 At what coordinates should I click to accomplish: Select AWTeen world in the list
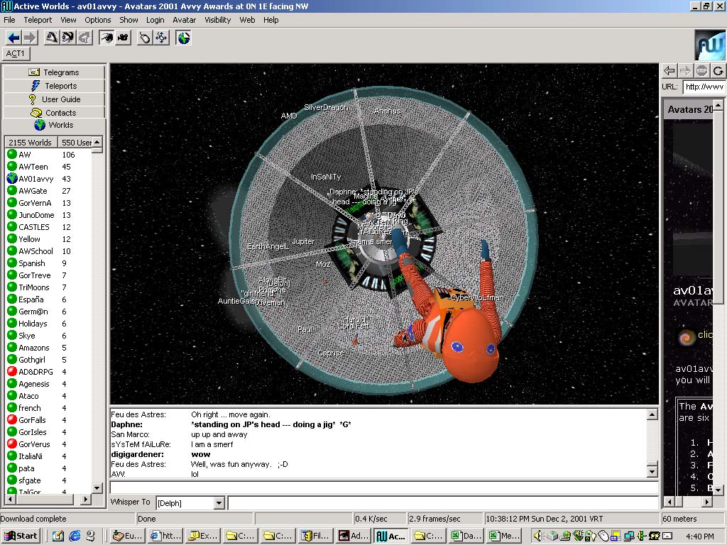pos(33,167)
